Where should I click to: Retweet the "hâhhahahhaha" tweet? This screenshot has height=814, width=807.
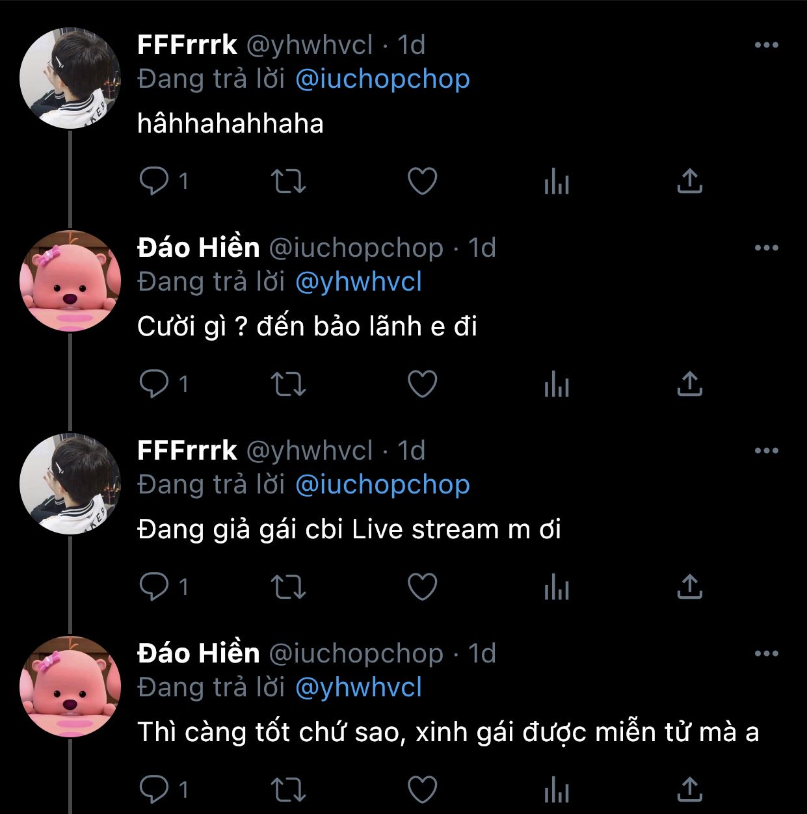pyautogui.click(x=288, y=181)
